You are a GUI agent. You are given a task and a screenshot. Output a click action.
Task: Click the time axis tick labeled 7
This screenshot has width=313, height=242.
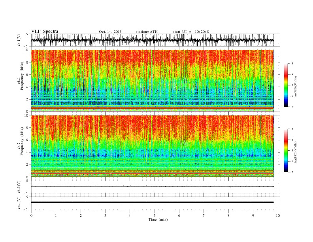click(204, 216)
